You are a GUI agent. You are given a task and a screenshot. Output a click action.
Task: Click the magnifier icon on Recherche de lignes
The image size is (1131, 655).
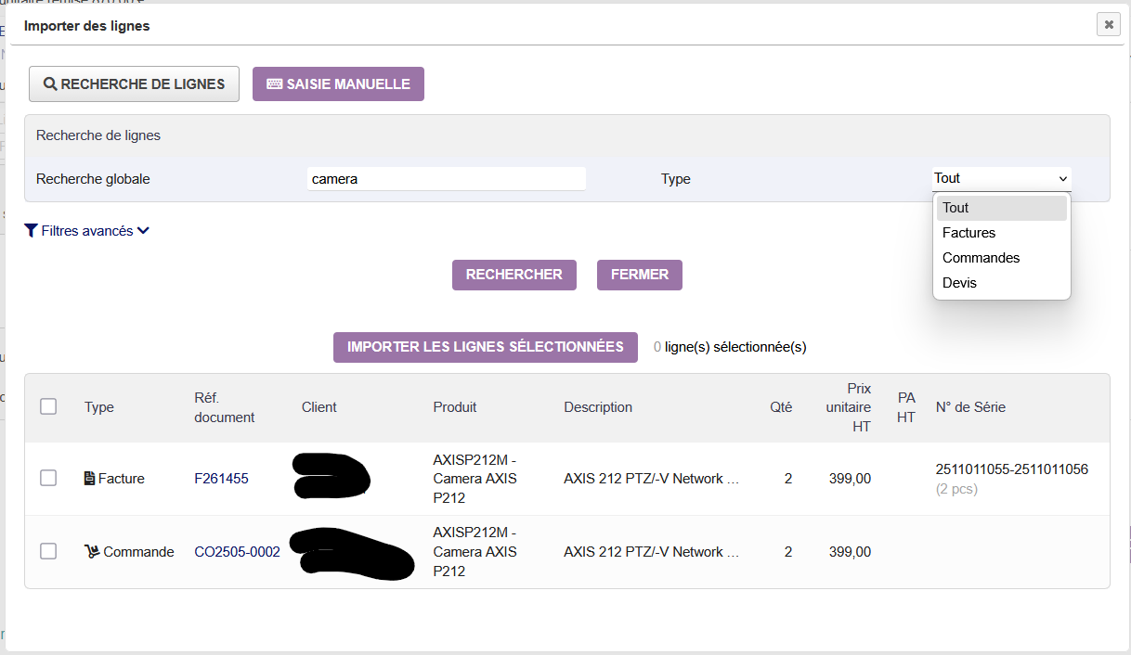(50, 84)
